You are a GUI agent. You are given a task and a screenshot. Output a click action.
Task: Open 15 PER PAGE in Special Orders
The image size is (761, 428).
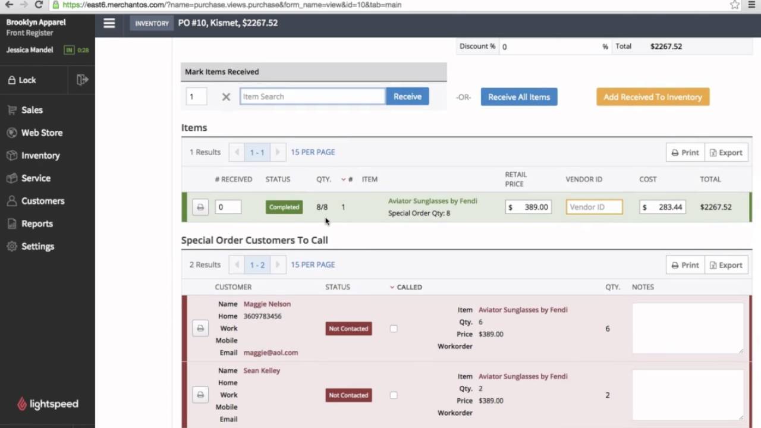(x=313, y=265)
